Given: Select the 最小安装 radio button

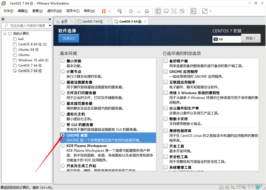Looking at the screenshot, I should click(63, 61).
